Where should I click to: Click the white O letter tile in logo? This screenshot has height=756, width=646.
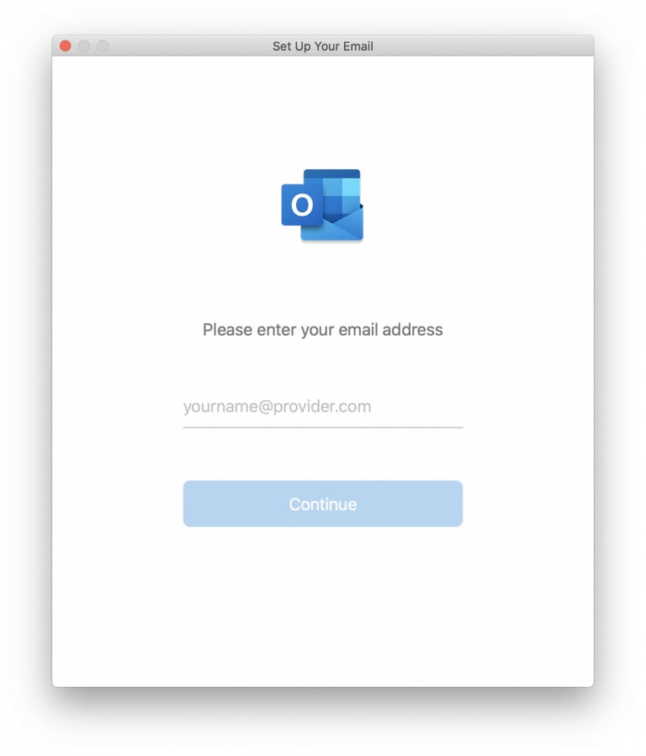[x=302, y=205]
